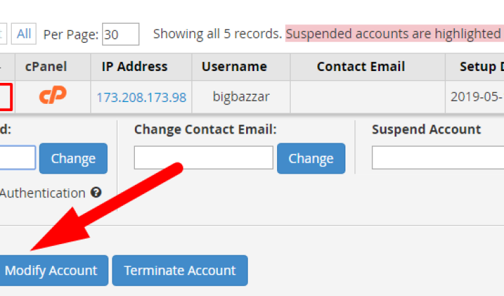504x296 pixels.
Task: Sort by the IP Address column header
Action: pos(135,67)
